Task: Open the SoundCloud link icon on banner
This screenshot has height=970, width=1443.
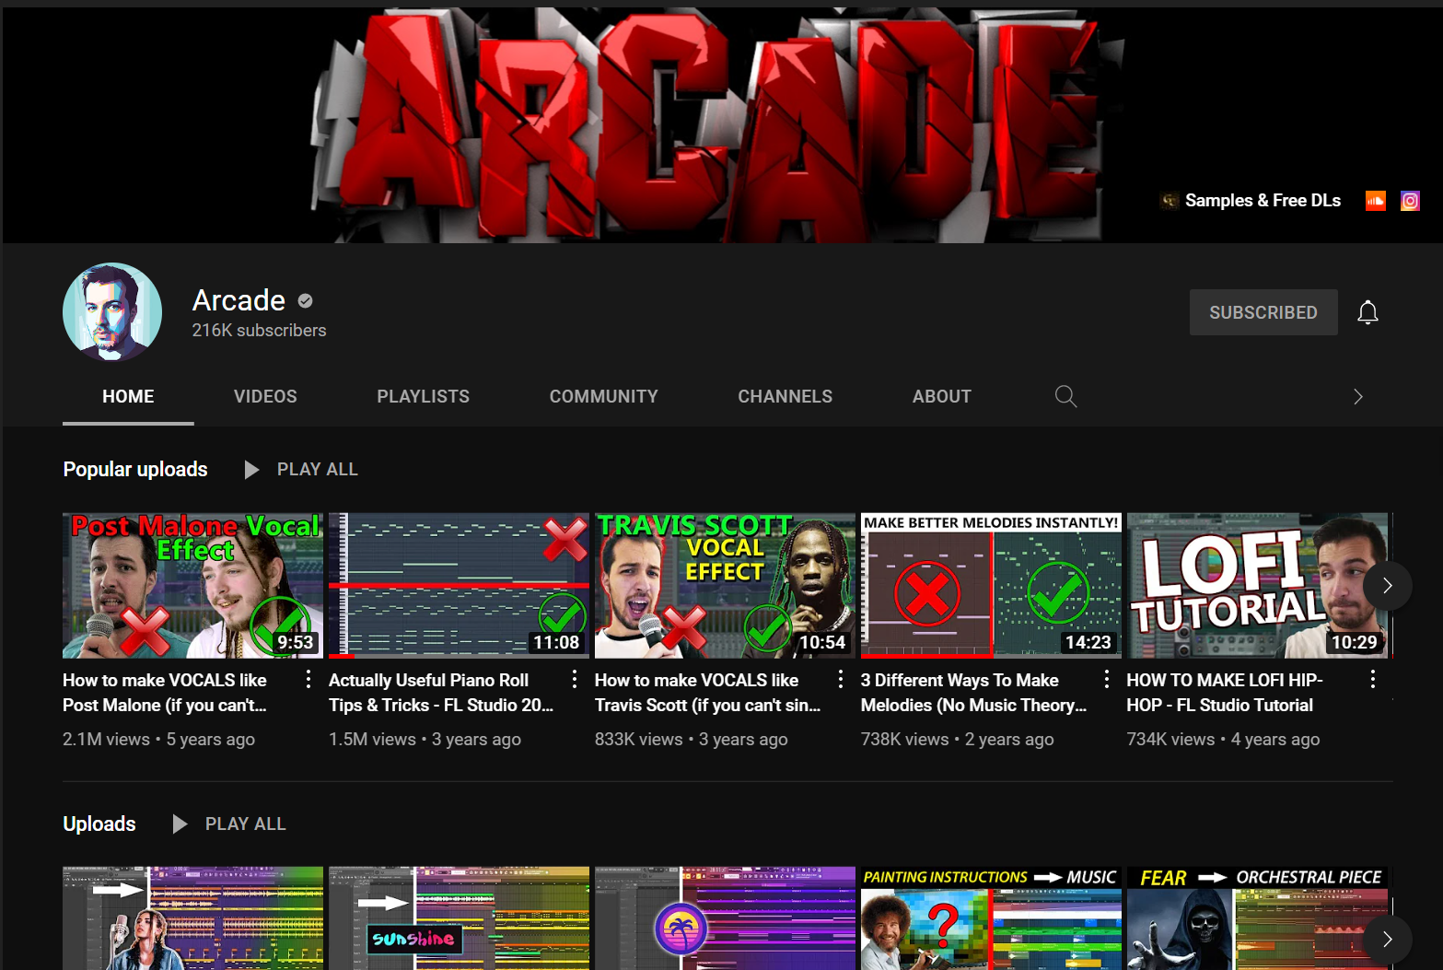Action: (x=1375, y=201)
